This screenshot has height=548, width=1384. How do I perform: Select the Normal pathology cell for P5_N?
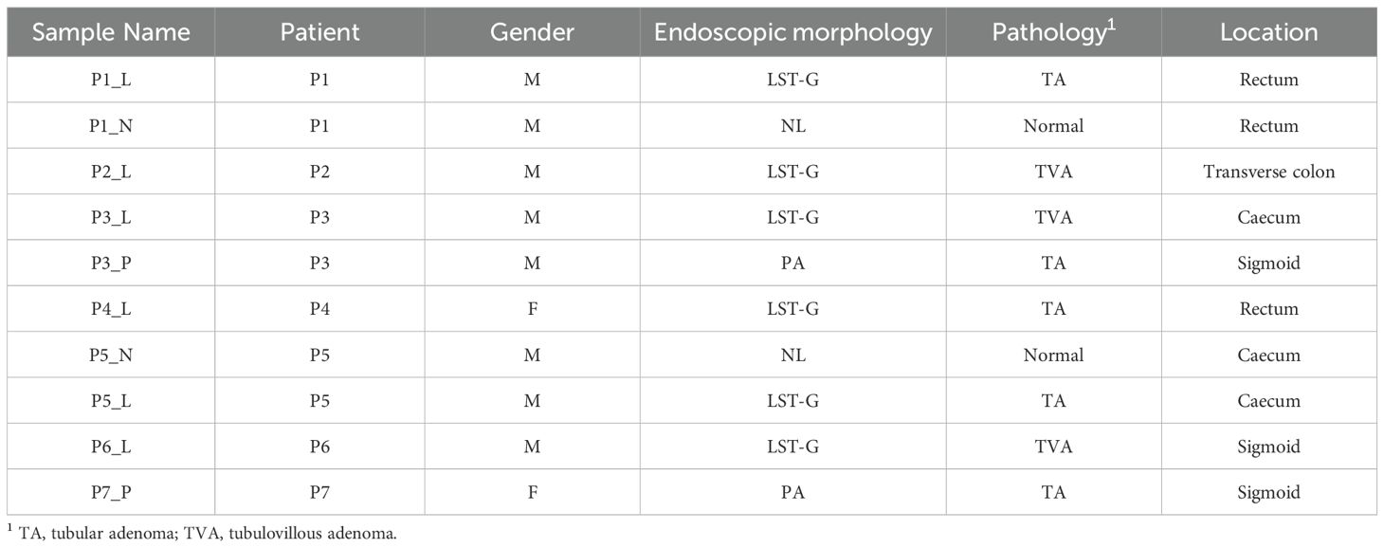coord(1053,355)
